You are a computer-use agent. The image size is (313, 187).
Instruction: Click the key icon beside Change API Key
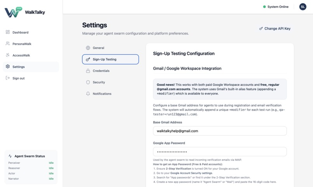(x=261, y=28)
